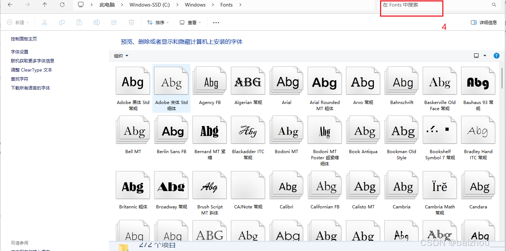The image size is (506, 251).
Task: Select the Candara font label
Action: click(478, 207)
